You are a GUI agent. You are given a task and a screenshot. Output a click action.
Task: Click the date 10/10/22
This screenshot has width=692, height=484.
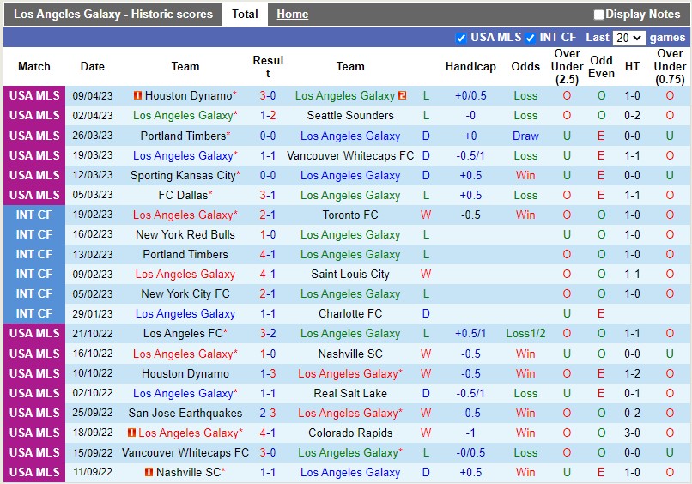(93, 373)
